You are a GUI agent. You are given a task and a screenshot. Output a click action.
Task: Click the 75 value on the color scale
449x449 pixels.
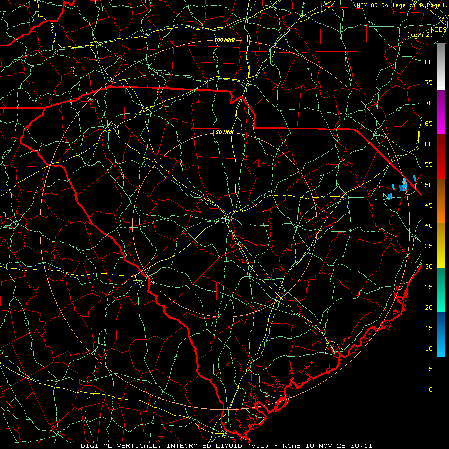click(x=429, y=83)
